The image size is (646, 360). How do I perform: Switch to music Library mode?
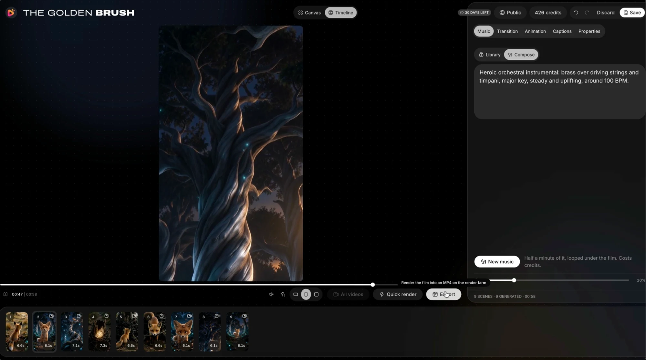pos(489,55)
